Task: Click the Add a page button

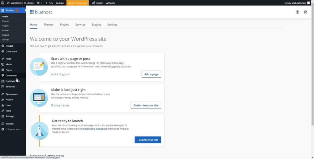Action: (151, 74)
